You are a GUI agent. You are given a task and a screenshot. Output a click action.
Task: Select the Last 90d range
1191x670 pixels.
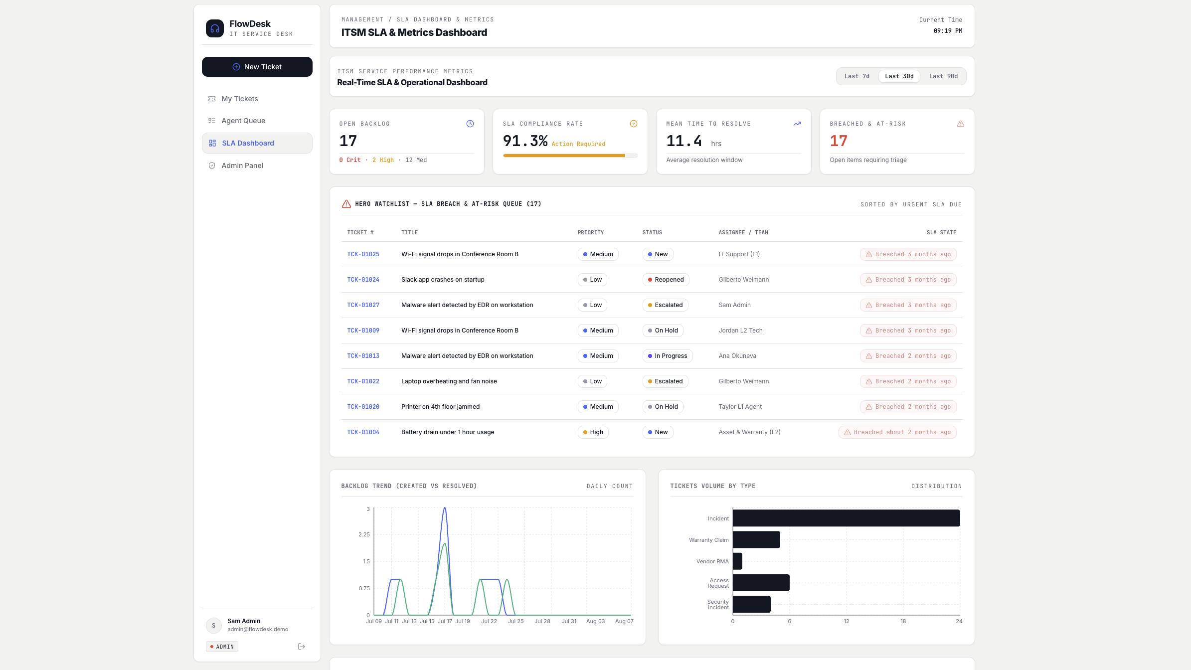point(943,76)
